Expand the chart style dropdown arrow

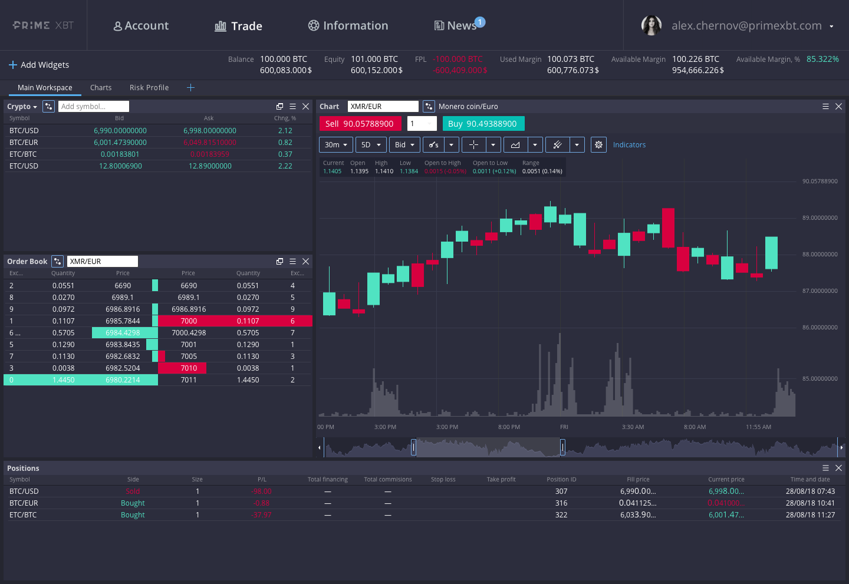coord(452,145)
